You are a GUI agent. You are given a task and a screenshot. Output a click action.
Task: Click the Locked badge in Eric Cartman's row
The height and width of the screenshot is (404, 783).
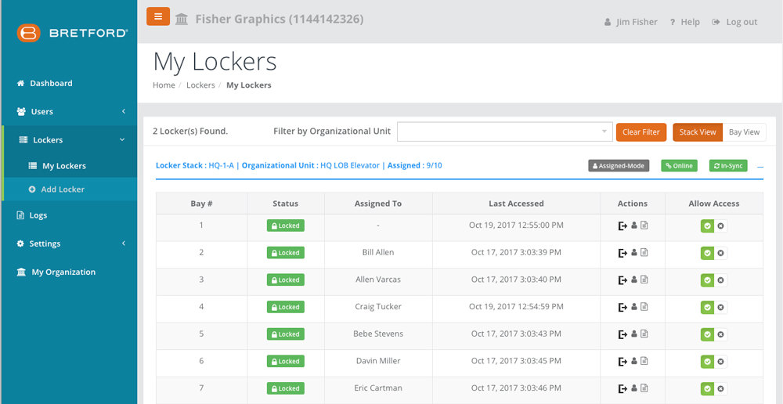point(286,388)
